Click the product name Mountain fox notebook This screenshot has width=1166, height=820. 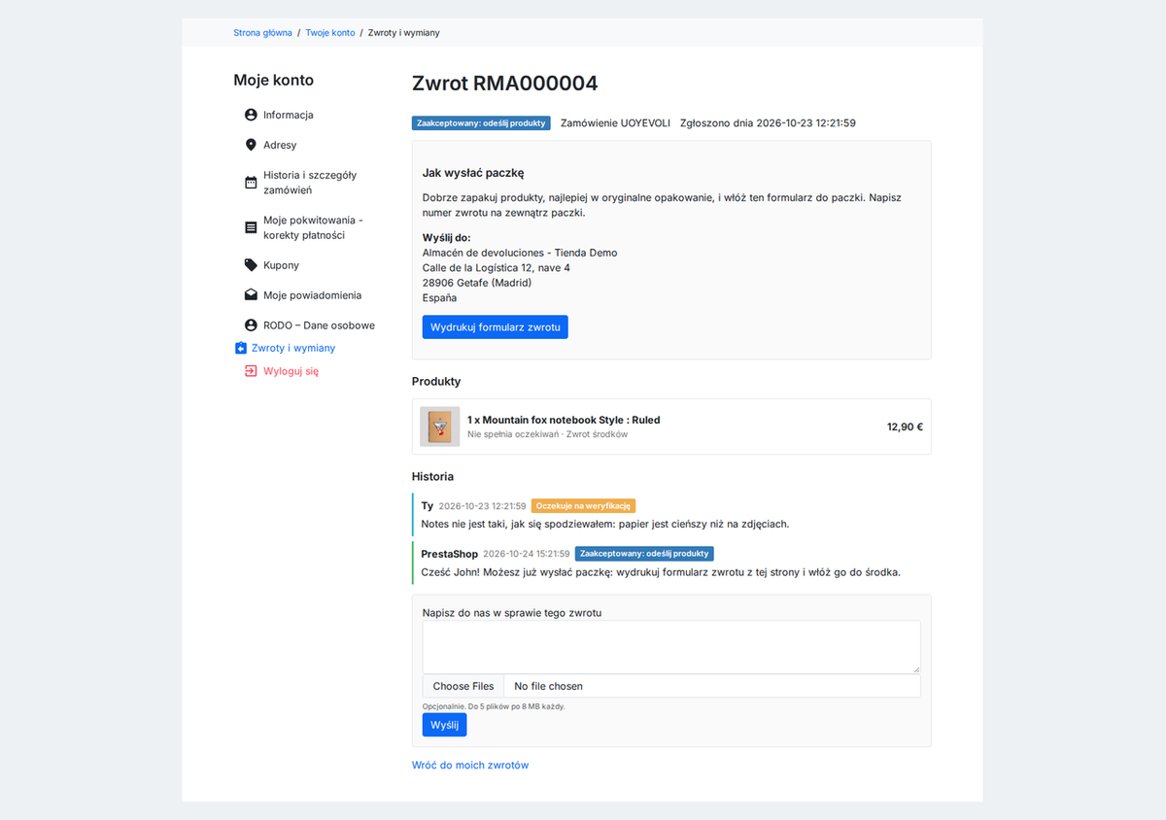(564, 420)
